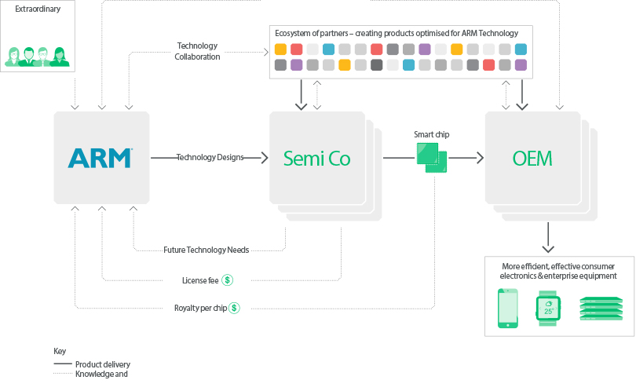The height and width of the screenshot is (391, 636).
Task: Pick the first yellow swatch in top row
Action: pos(280,49)
